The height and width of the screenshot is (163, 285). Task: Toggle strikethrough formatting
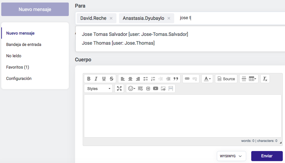(111, 79)
